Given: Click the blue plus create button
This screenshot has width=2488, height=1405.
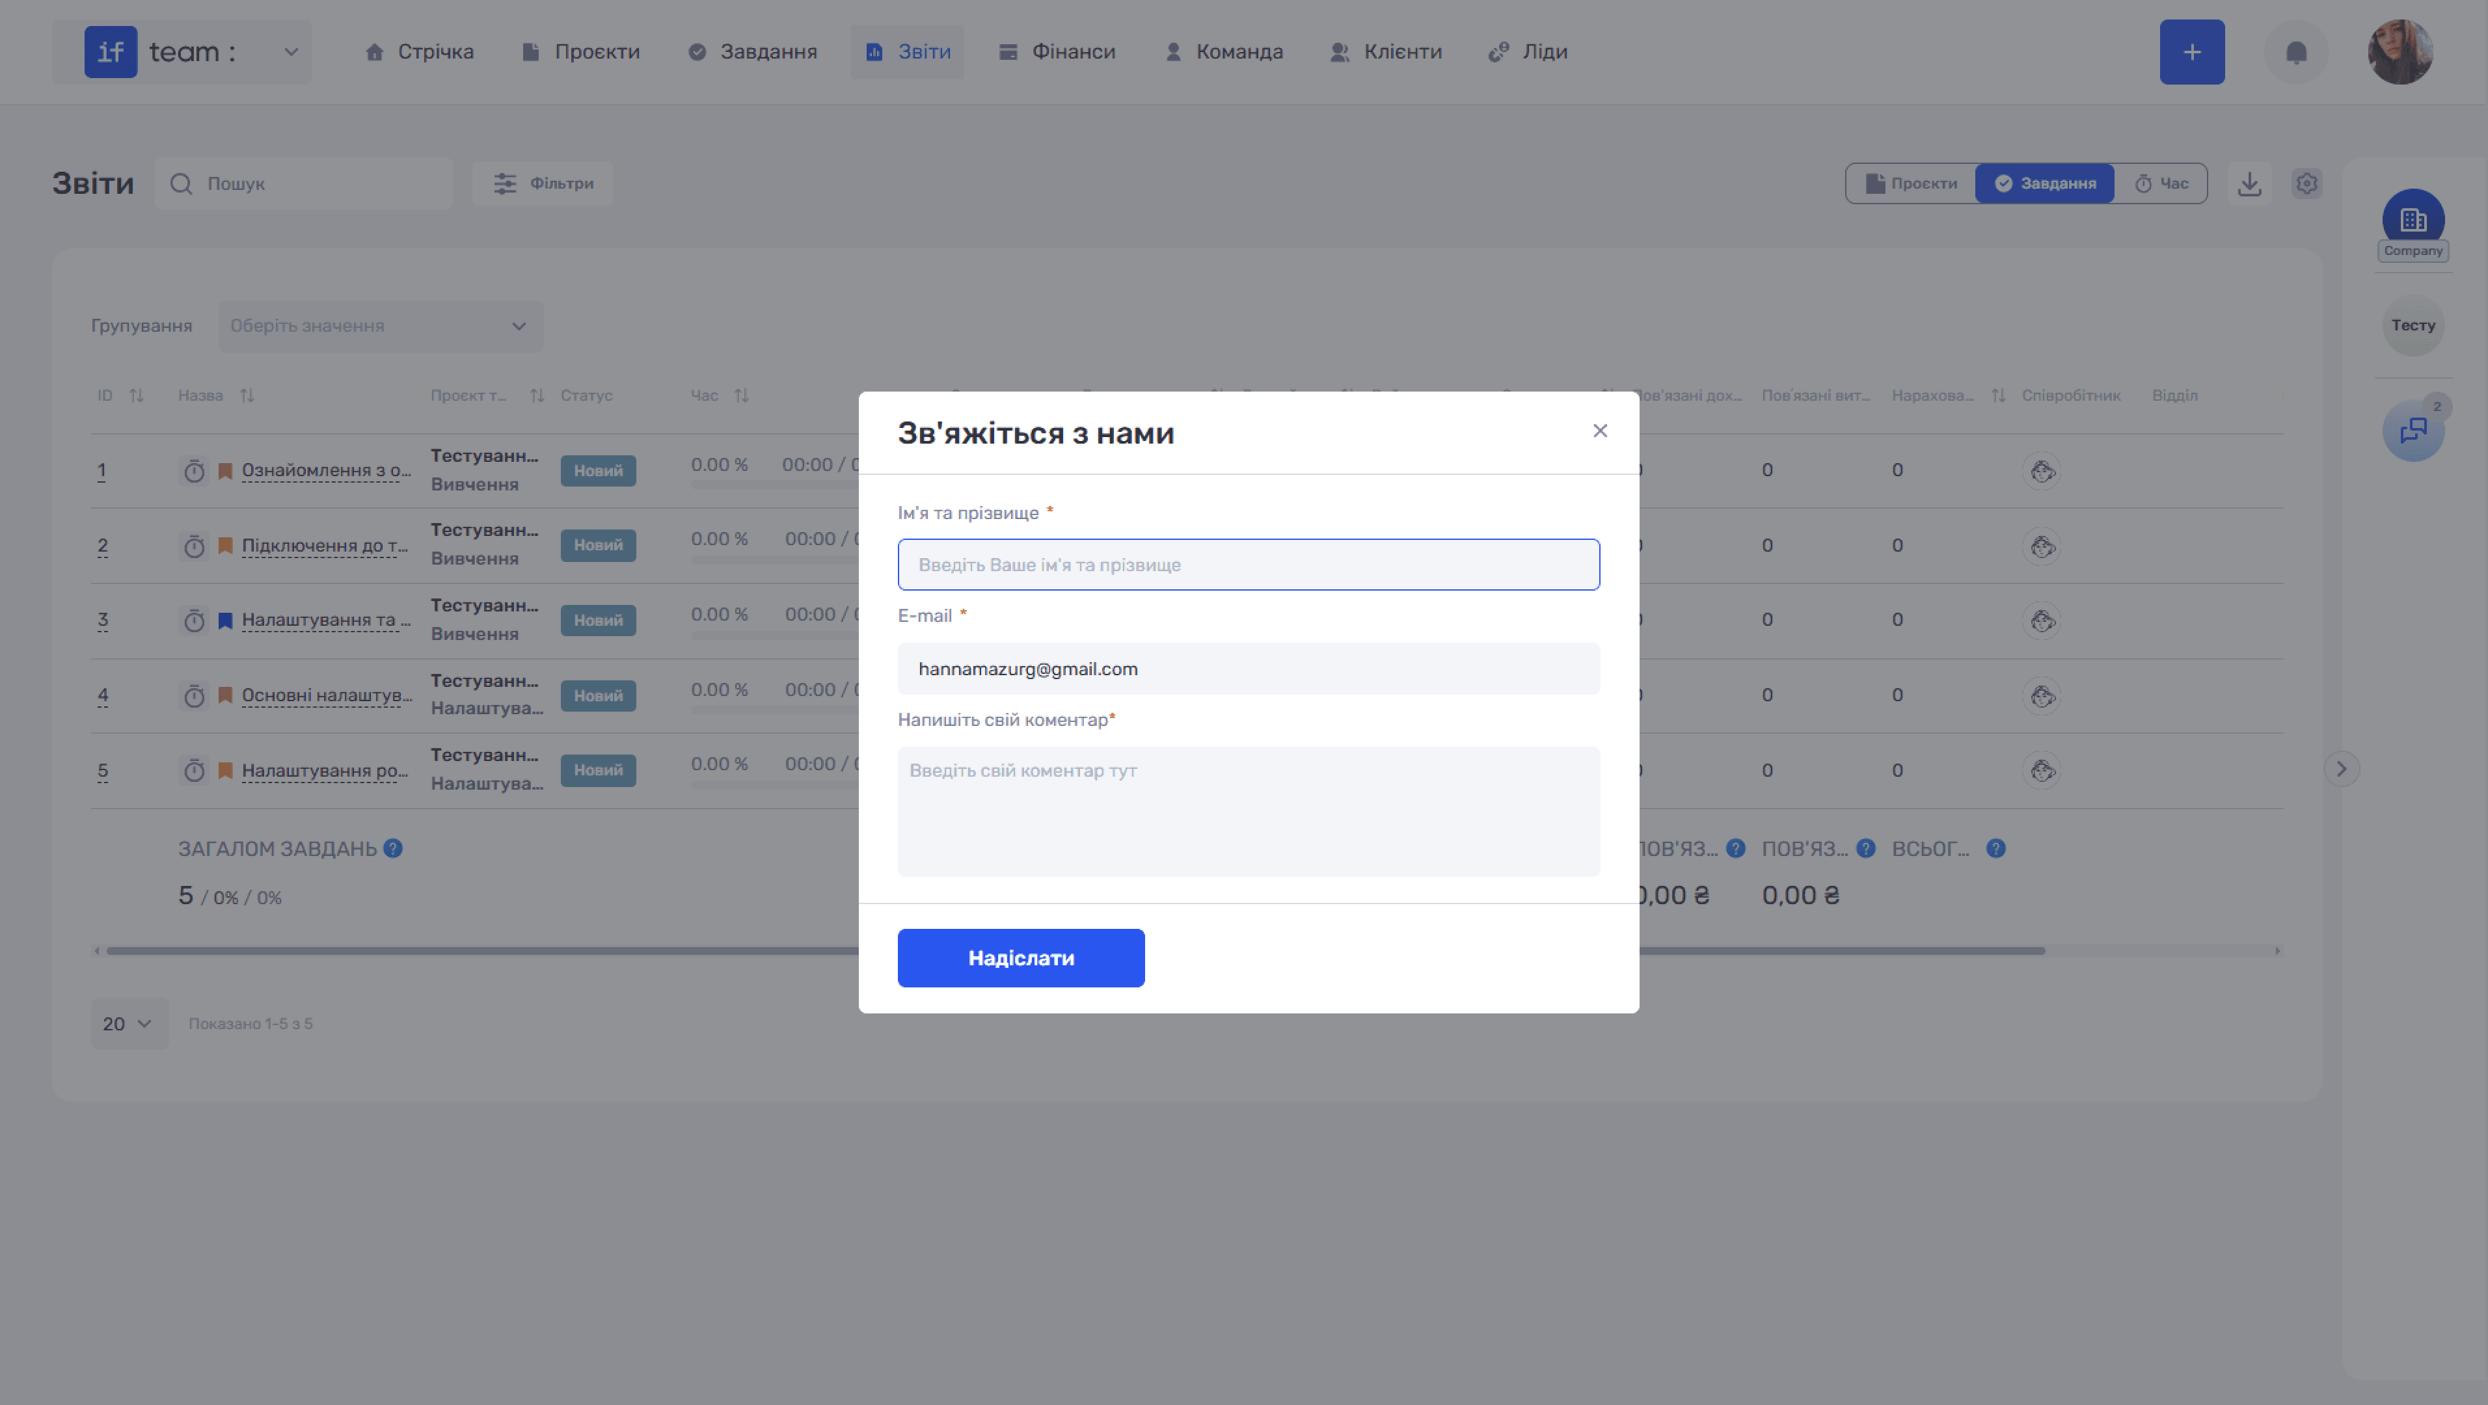Looking at the screenshot, I should (x=2191, y=52).
